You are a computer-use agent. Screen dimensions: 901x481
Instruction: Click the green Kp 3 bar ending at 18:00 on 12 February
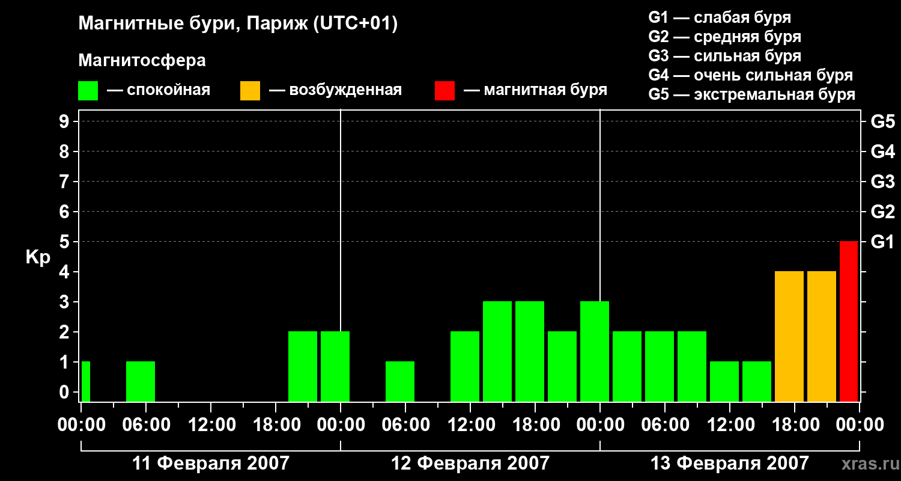497,351
